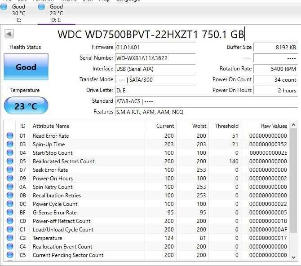
Task: Click the attribute list vertical scrollbar thumb
Action: [293, 181]
